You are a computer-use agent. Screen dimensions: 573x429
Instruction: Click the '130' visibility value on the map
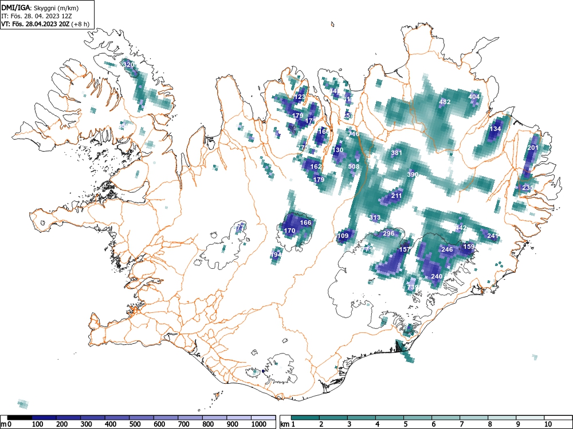pos(338,150)
